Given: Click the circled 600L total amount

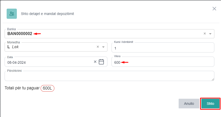Looking at the screenshot, I should [x=47, y=88].
